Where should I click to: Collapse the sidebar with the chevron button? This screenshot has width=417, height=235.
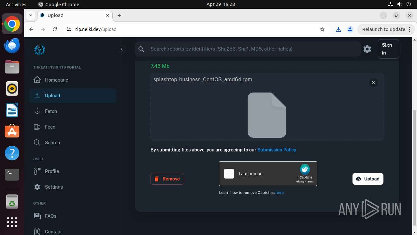point(122,49)
